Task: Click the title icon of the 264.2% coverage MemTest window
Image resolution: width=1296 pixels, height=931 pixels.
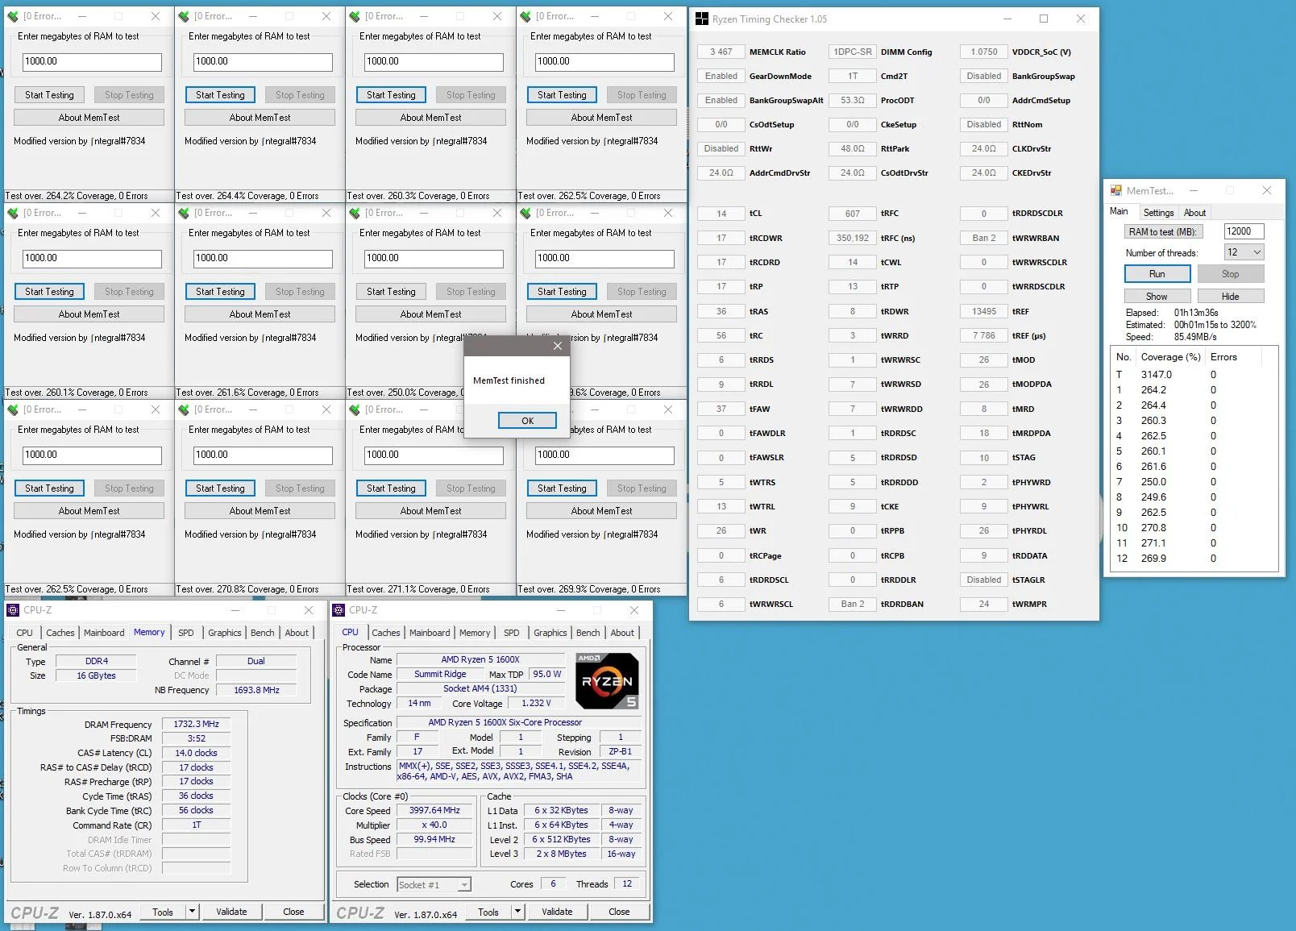Action: click(13, 16)
